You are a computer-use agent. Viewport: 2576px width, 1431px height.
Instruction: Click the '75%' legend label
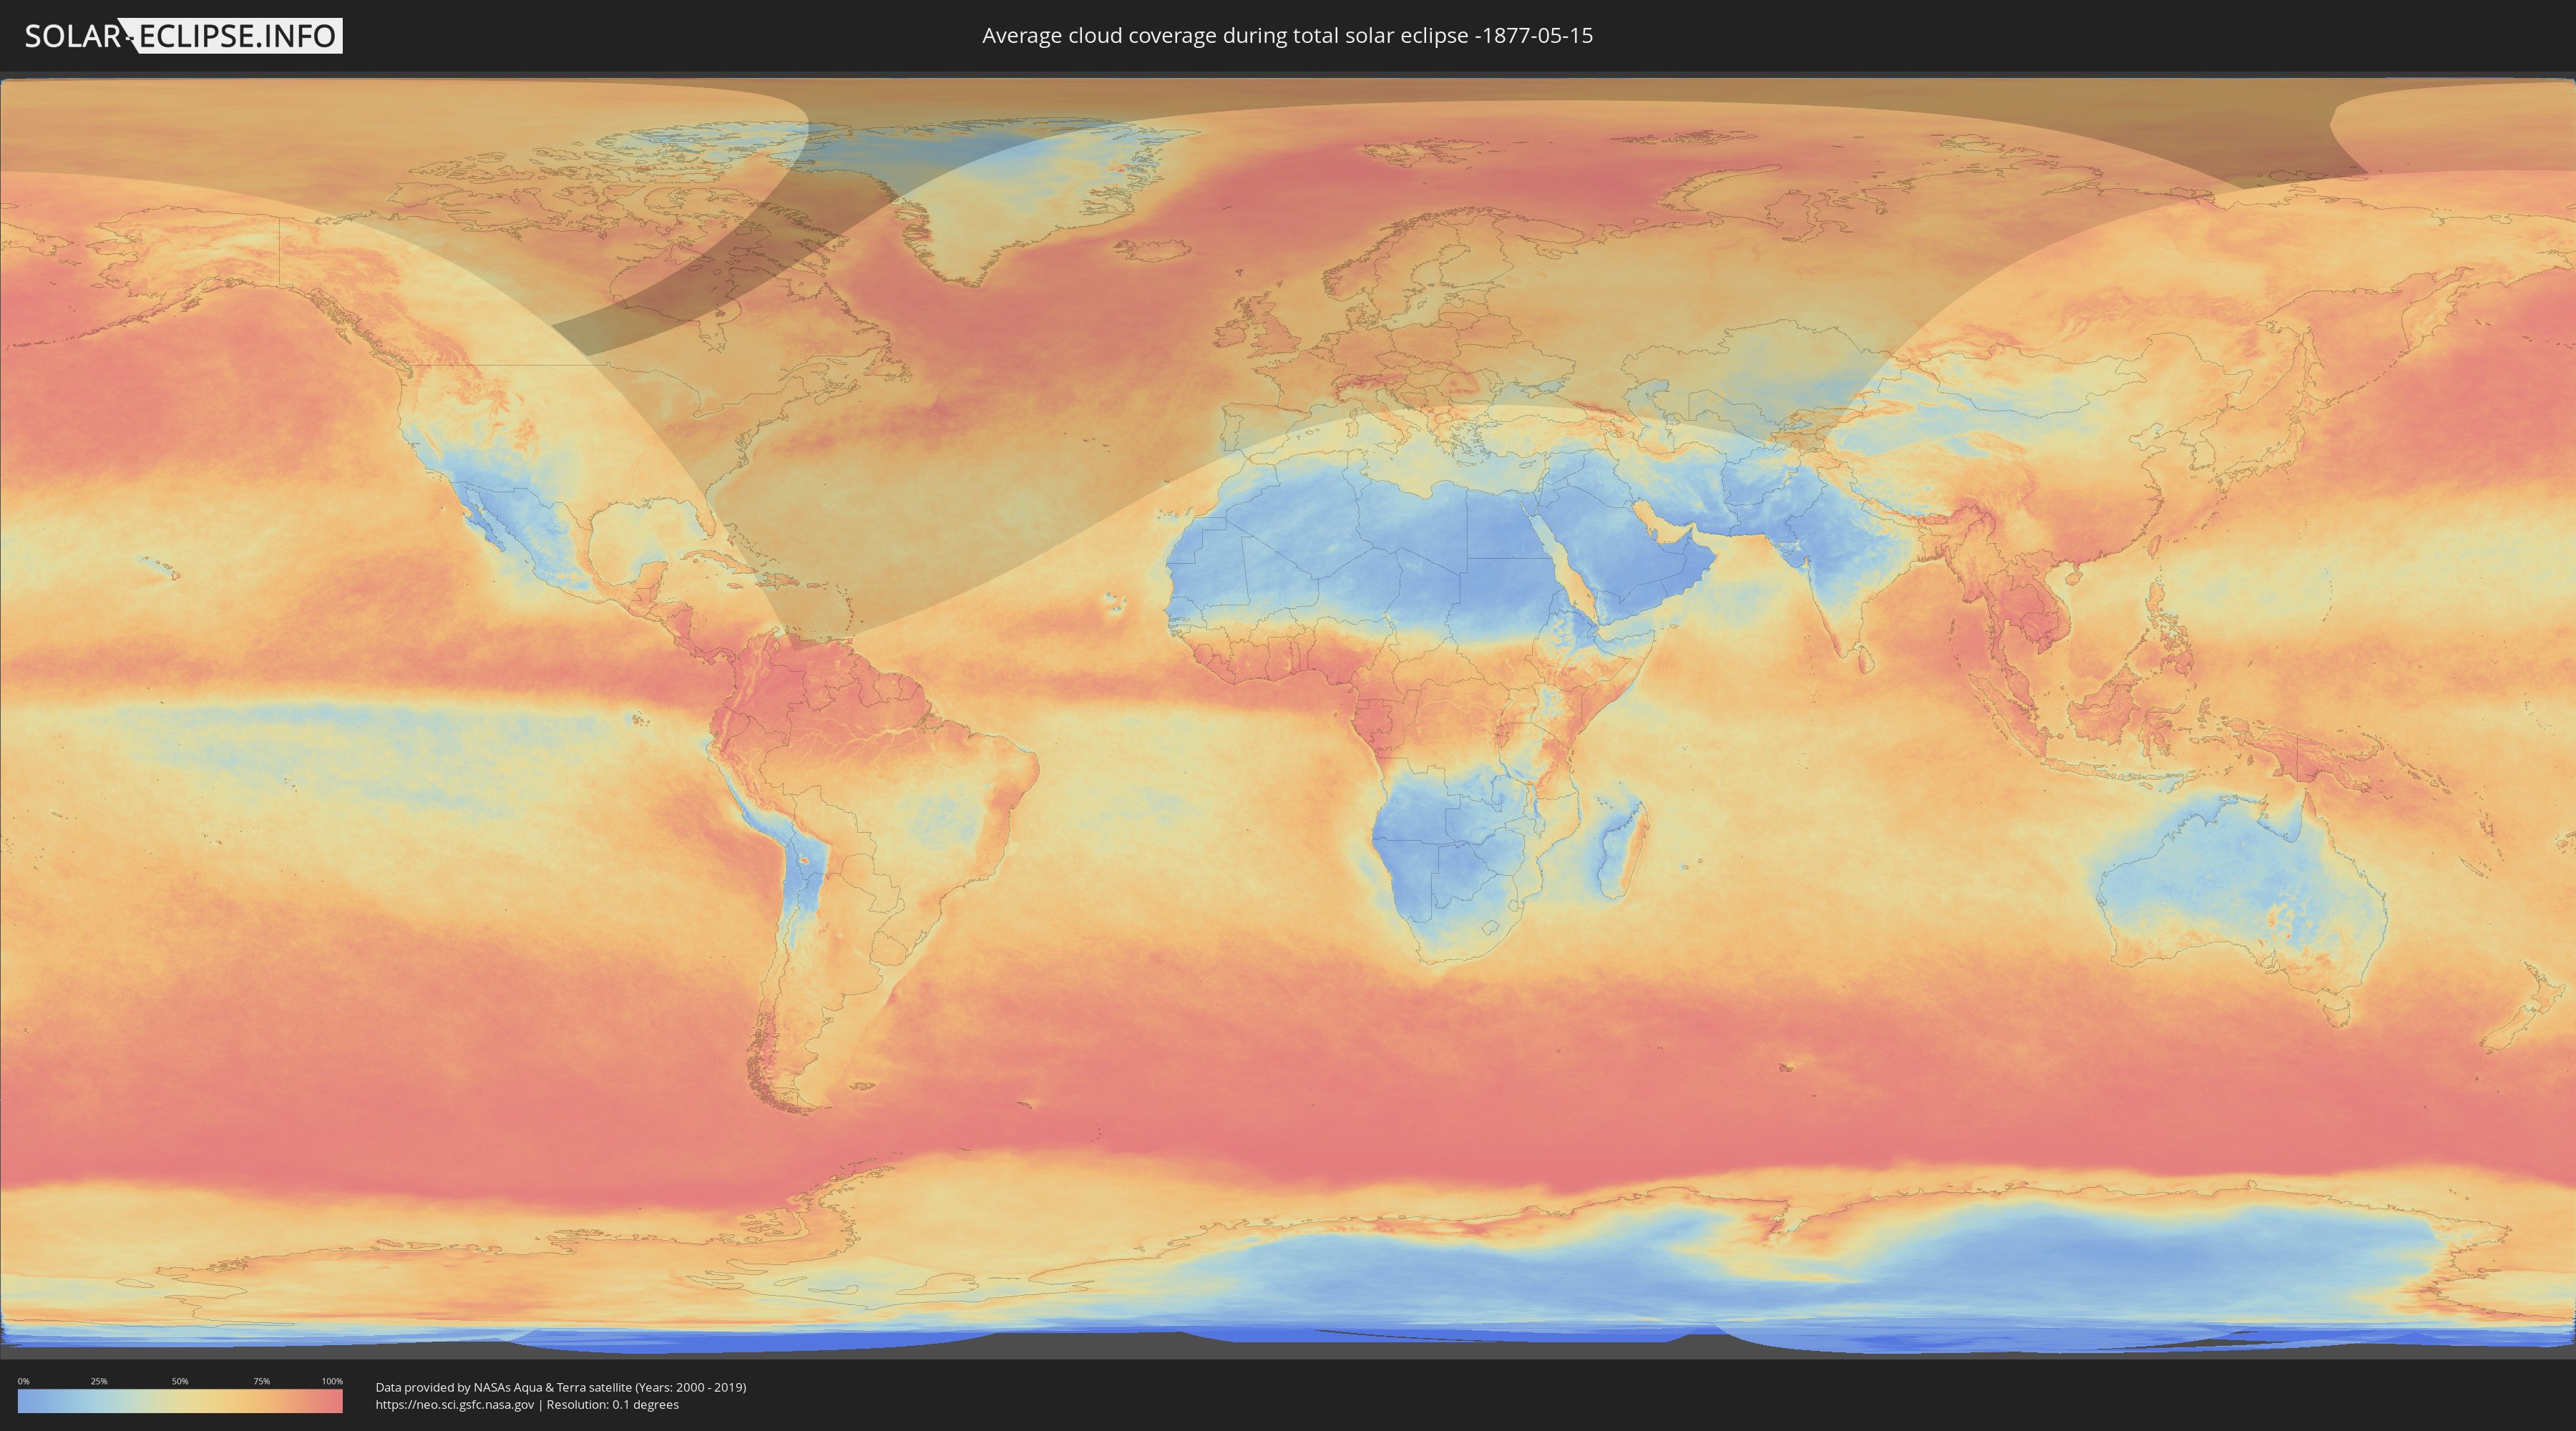coord(261,1381)
